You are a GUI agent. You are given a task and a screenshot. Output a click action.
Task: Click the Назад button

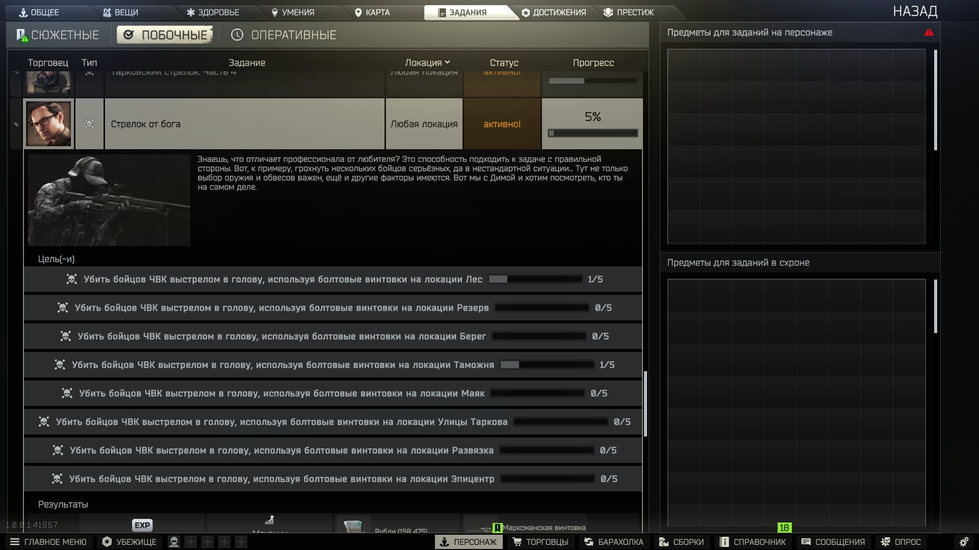pyautogui.click(x=915, y=11)
